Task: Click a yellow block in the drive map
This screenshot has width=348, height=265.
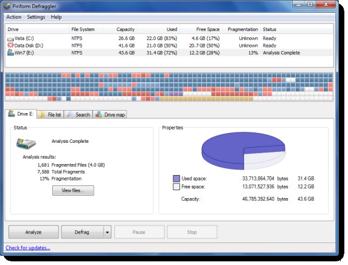Action: coord(206,98)
